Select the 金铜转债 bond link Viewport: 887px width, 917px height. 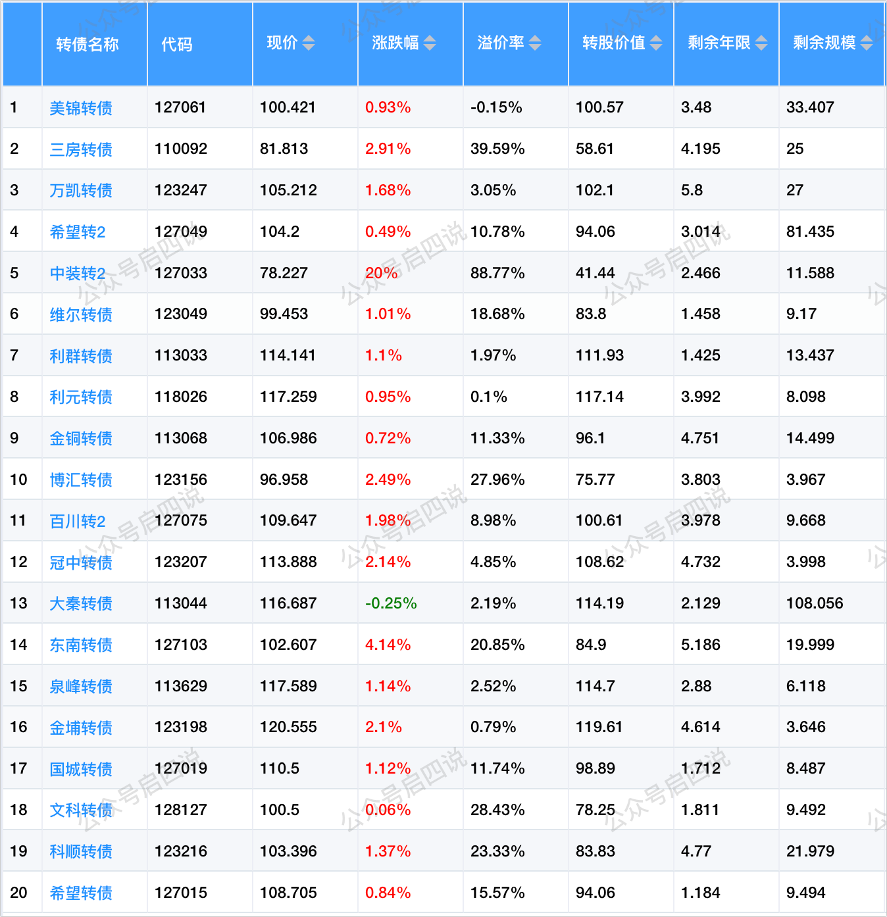81,438
